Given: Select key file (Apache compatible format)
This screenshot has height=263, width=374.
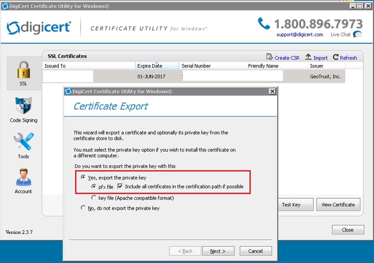Looking at the screenshot, I should (x=94, y=198).
